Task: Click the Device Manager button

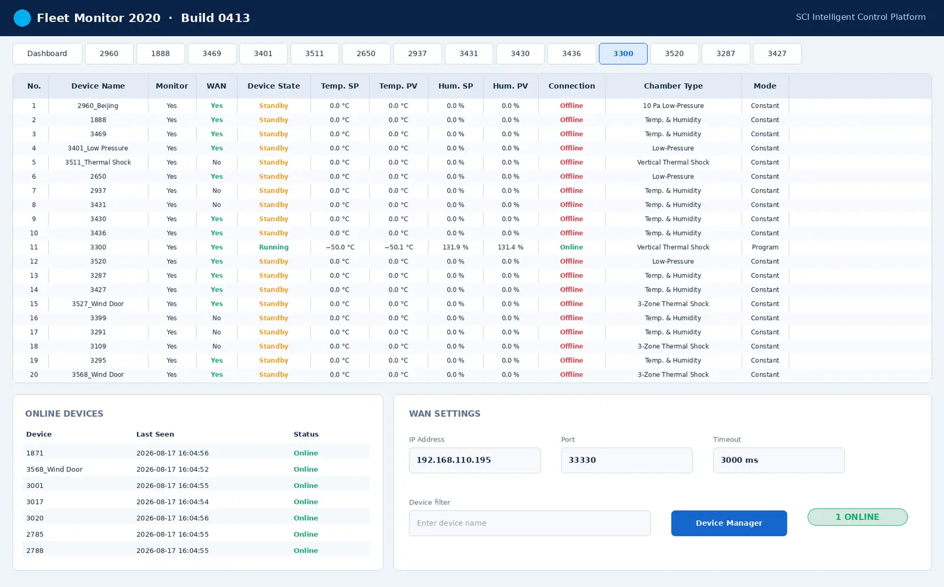Action: [729, 523]
